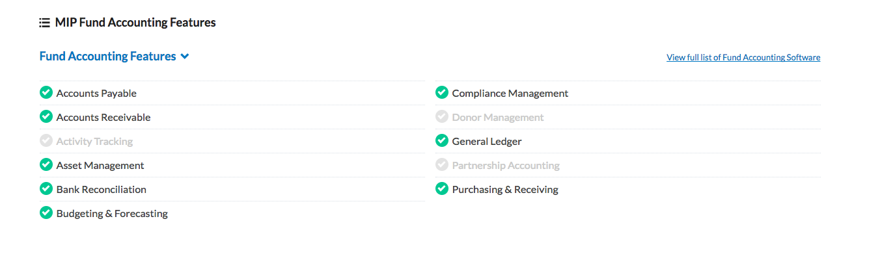Image resolution: width=880 pixels, height=258 pixels.
Task: Click the Budgeting & Forecasting label
Action: pyautogui.click(x=112, y=214)
